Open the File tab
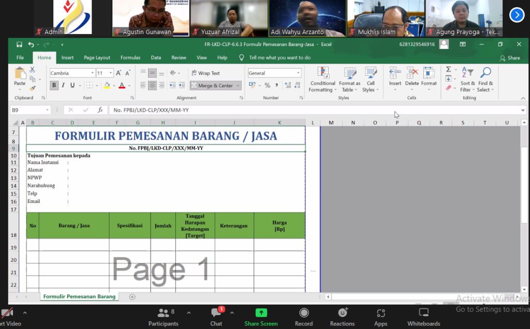530x329 pixels. tap(20, 58)
